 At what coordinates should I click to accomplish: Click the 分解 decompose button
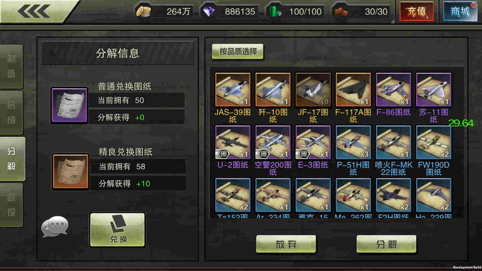click(x=386, y=244)
